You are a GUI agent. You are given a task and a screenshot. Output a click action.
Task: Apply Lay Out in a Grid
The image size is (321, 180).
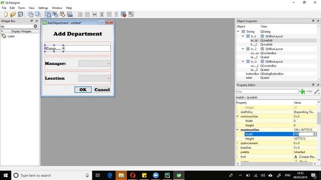click(x=109, y=14)
